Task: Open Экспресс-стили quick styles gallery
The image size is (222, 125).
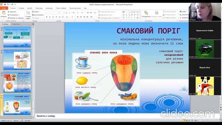Action: pyautogui.click(x=156, y=14)
